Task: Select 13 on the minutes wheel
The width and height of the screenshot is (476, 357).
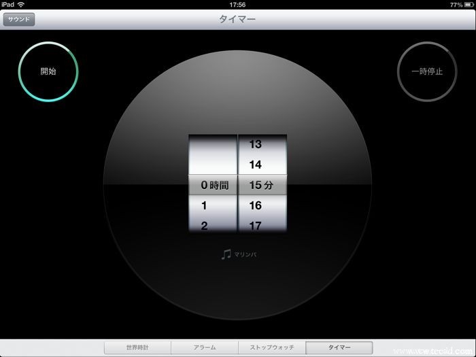Action: pyautogui.click(x=255, y=144)
